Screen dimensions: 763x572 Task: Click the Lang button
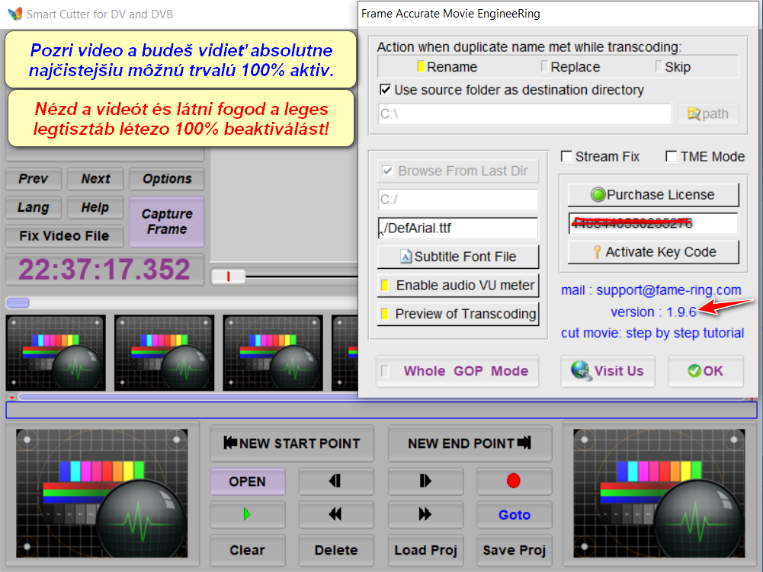[x=33, y=207]
